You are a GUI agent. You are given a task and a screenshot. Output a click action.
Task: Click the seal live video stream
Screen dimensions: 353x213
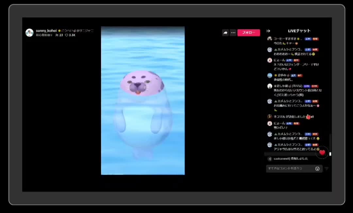[x=143, y=101]
